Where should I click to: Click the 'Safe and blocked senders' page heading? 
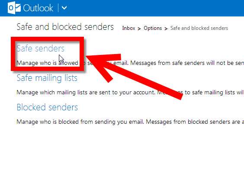(x=65, y=27)
